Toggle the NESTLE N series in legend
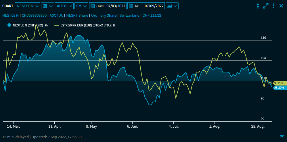Screen dimensions: 287x142 tap(27, 25)
